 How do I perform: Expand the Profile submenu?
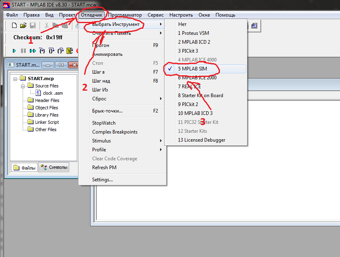click(x=122, y=150)
